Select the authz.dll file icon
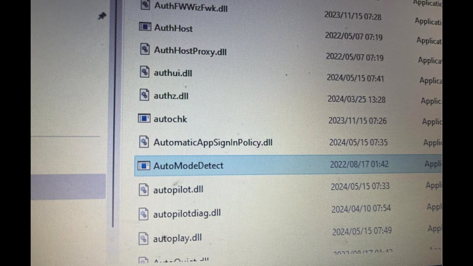Viewport: 473px width, 266px height. [x=144, y=95]
